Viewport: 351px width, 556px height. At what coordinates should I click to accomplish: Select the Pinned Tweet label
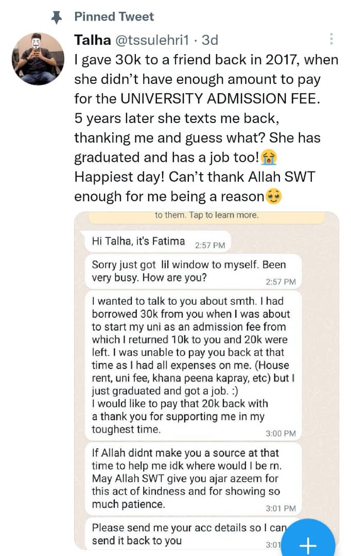[x=114, y=16]
